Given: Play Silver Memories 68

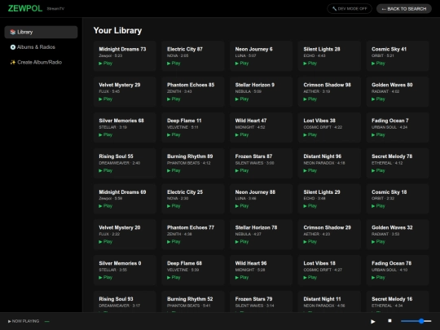Looking at the screenshot, I should pos(105,135).
